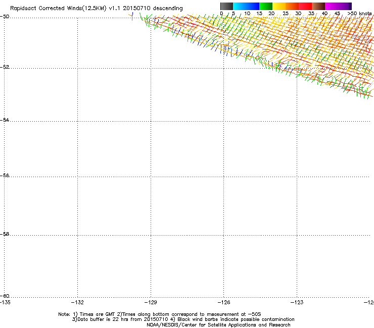This screenshot has width=374, height=328.
Task: Click the '-126' longitude axis label
Action: (x=224, y=302)
